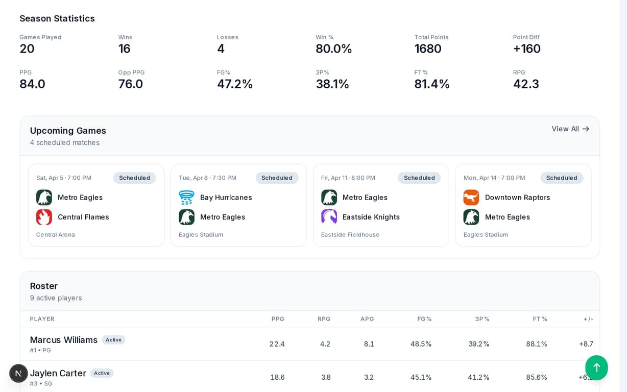This screenshot has width=627, height=392.
Task: Click the Eastside Knights team logo
Action: (x=329, y=217)
